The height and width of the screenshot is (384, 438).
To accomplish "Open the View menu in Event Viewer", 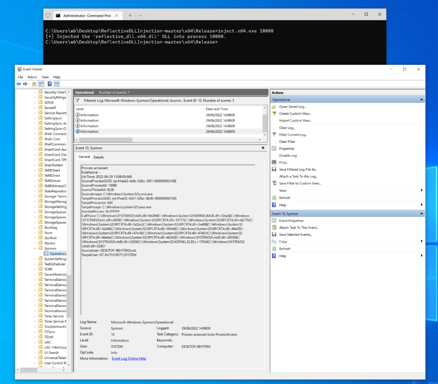I will pos(45,77).
